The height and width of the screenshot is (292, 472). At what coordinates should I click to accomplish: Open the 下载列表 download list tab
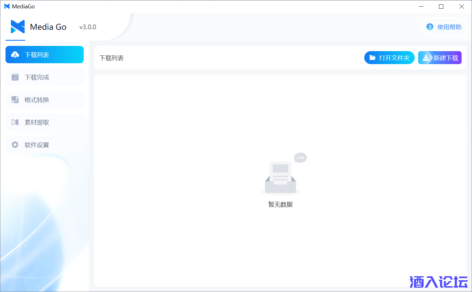click(45, 55)
